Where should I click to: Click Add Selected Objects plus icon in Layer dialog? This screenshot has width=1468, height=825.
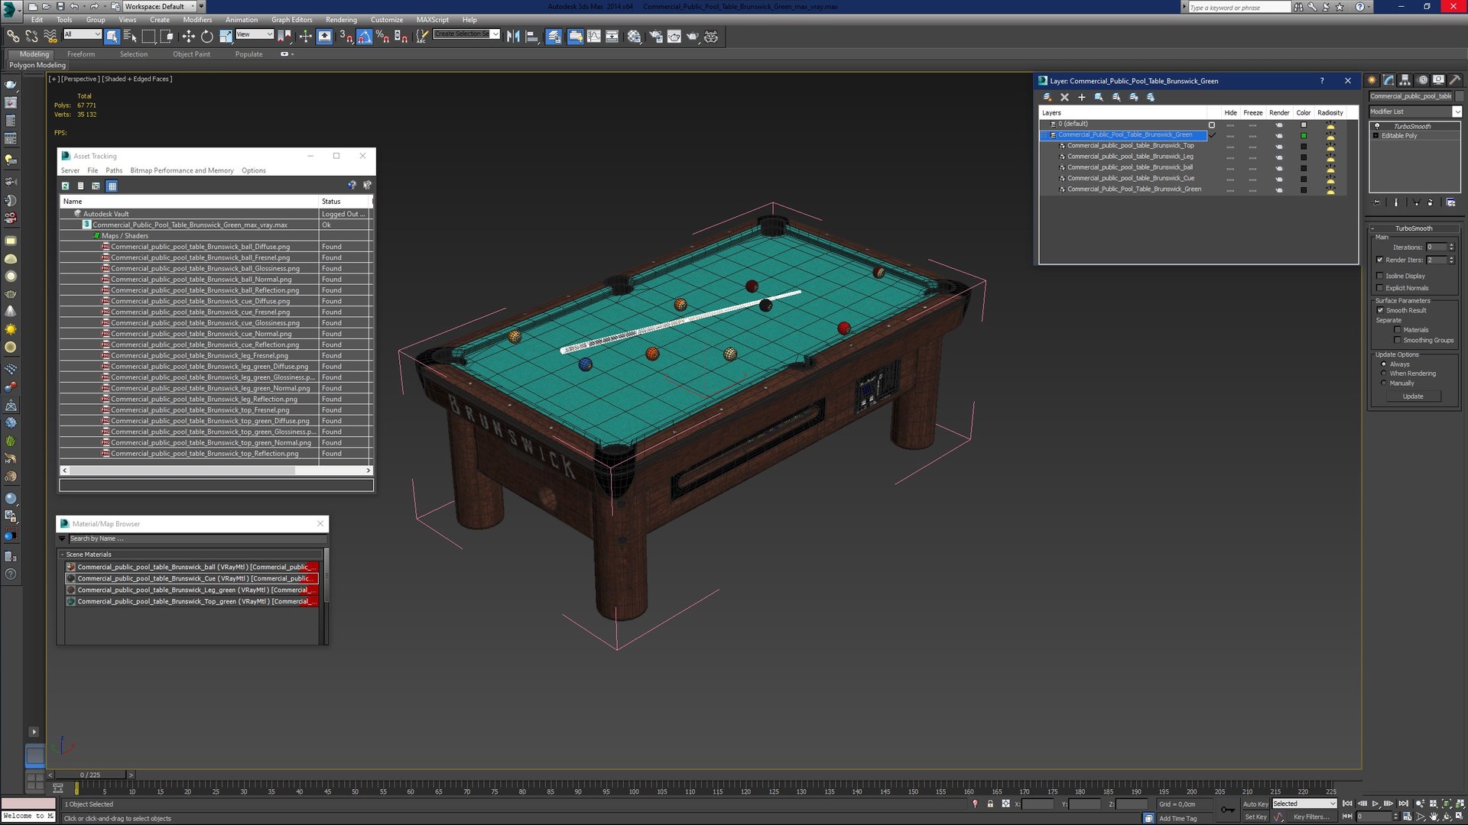point(1081,97)
